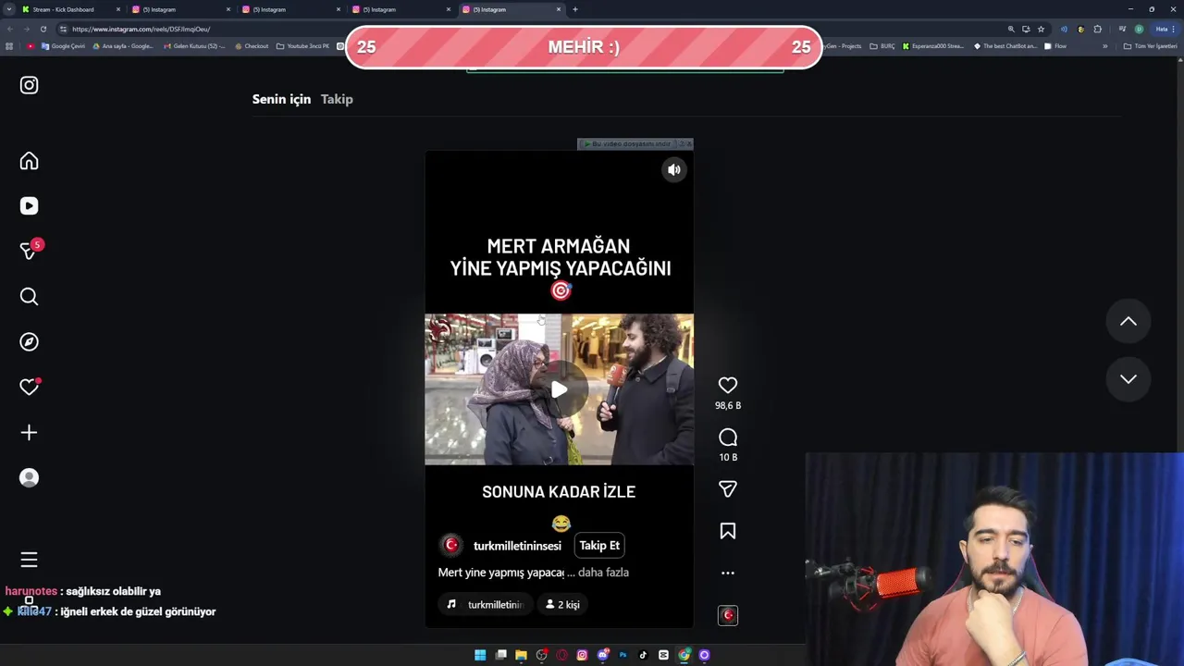Click username harunotes in chat overlay
This screenshot has width=1184, height=666.
pos(31,591)
